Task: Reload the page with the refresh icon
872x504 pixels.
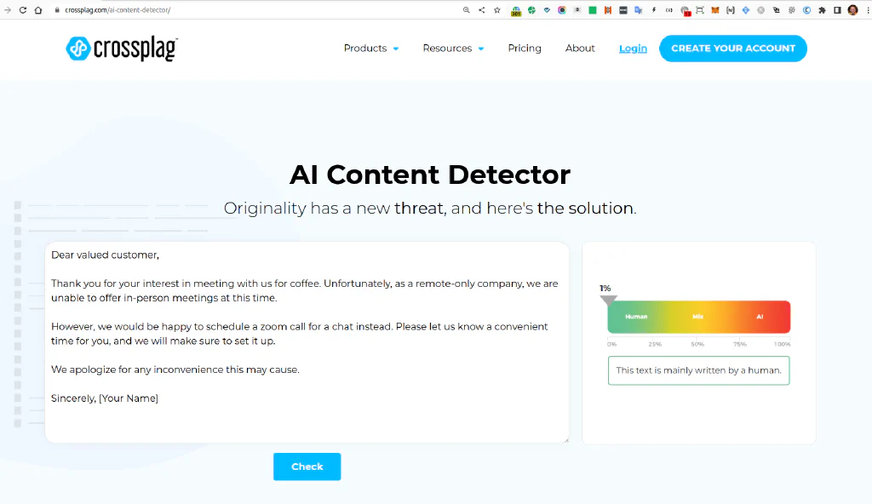Action: (x=23, y=10)
